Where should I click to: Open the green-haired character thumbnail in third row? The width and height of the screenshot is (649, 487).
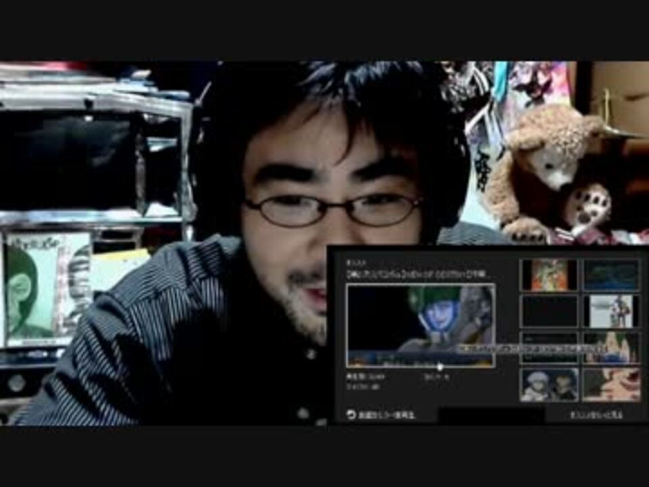[x=611, y=348]
